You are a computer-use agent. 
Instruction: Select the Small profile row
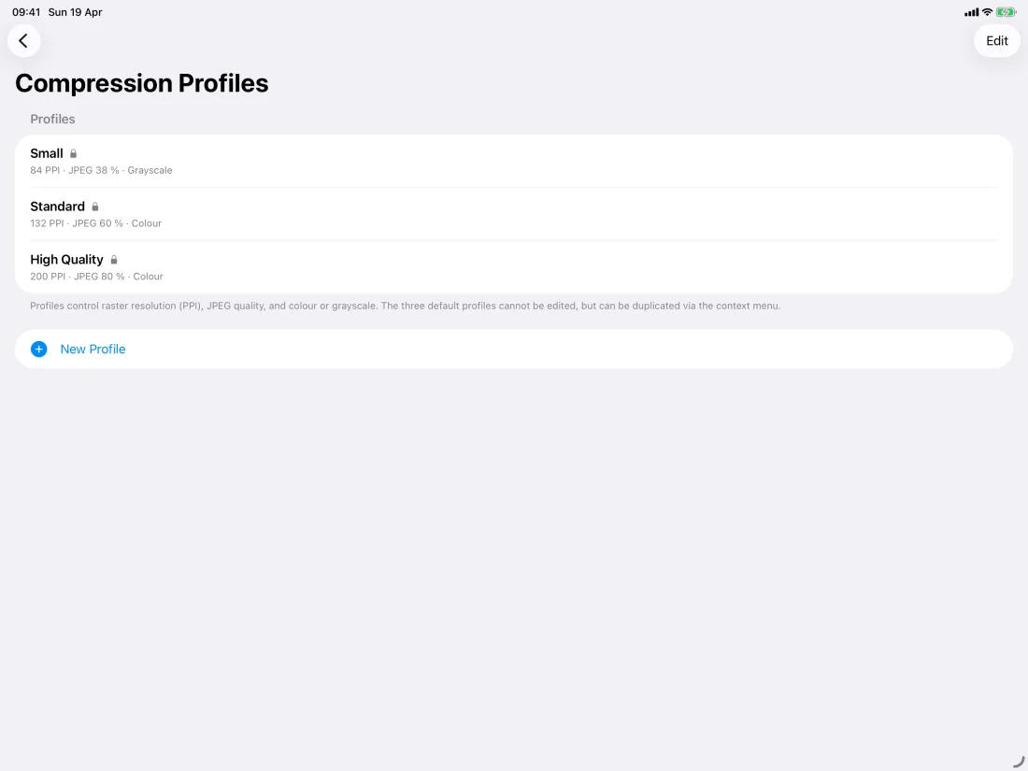coord(514,162)
